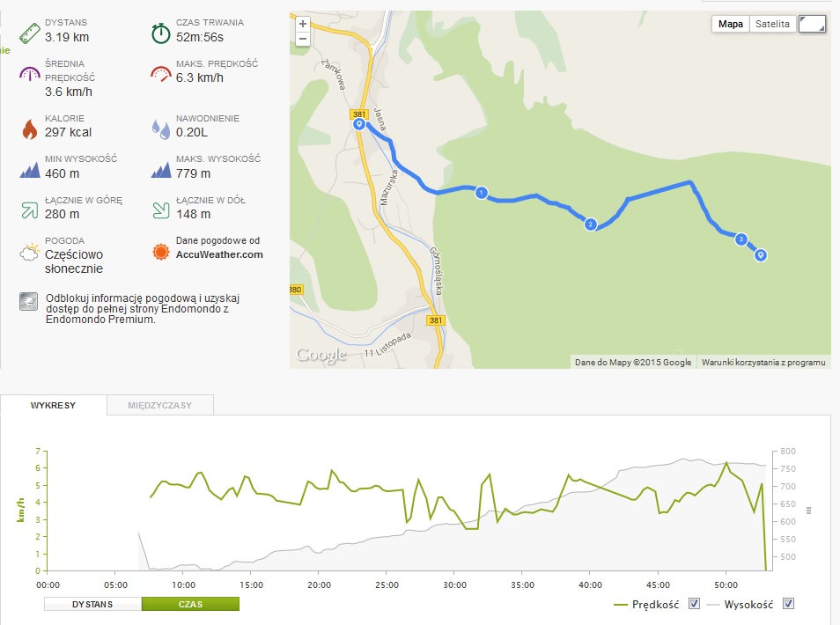The image size is (840, 625).
Task: Expand the map view corner button
Action: [812, 25]
